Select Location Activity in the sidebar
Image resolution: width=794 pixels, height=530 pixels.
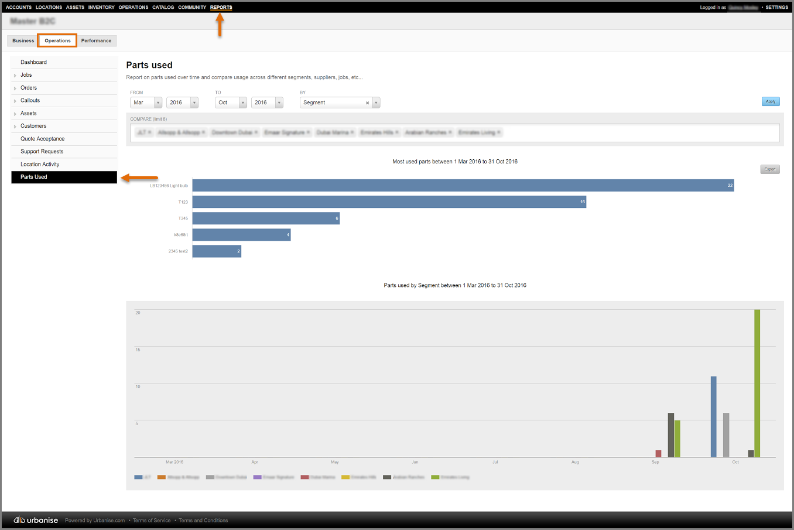point(40,165)
